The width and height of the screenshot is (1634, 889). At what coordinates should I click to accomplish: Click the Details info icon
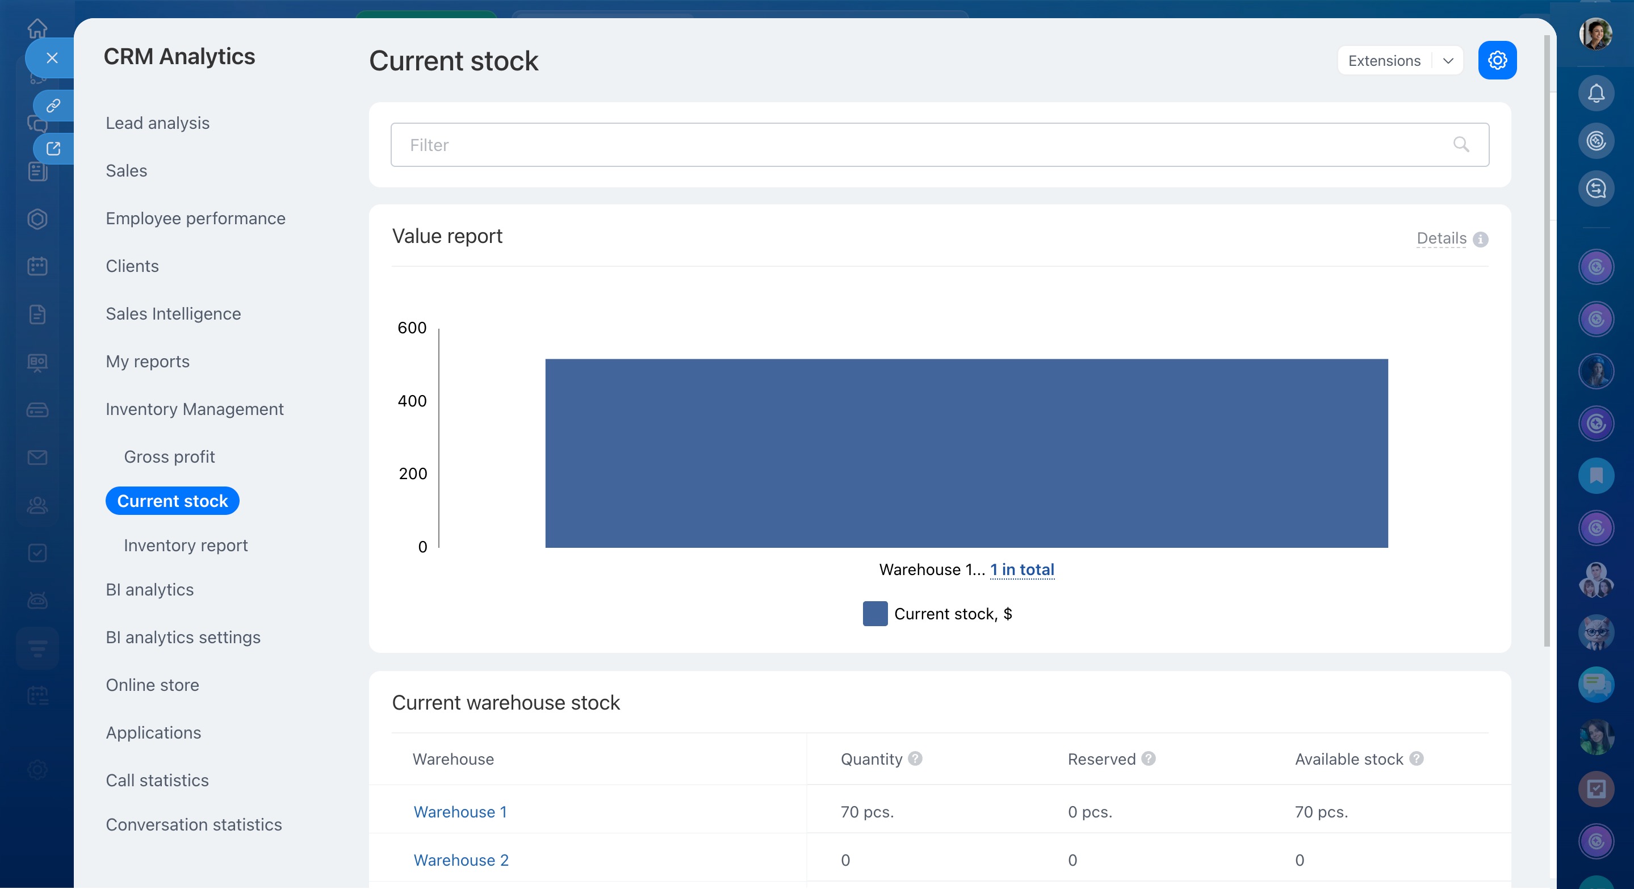(x=1481, y=240)
